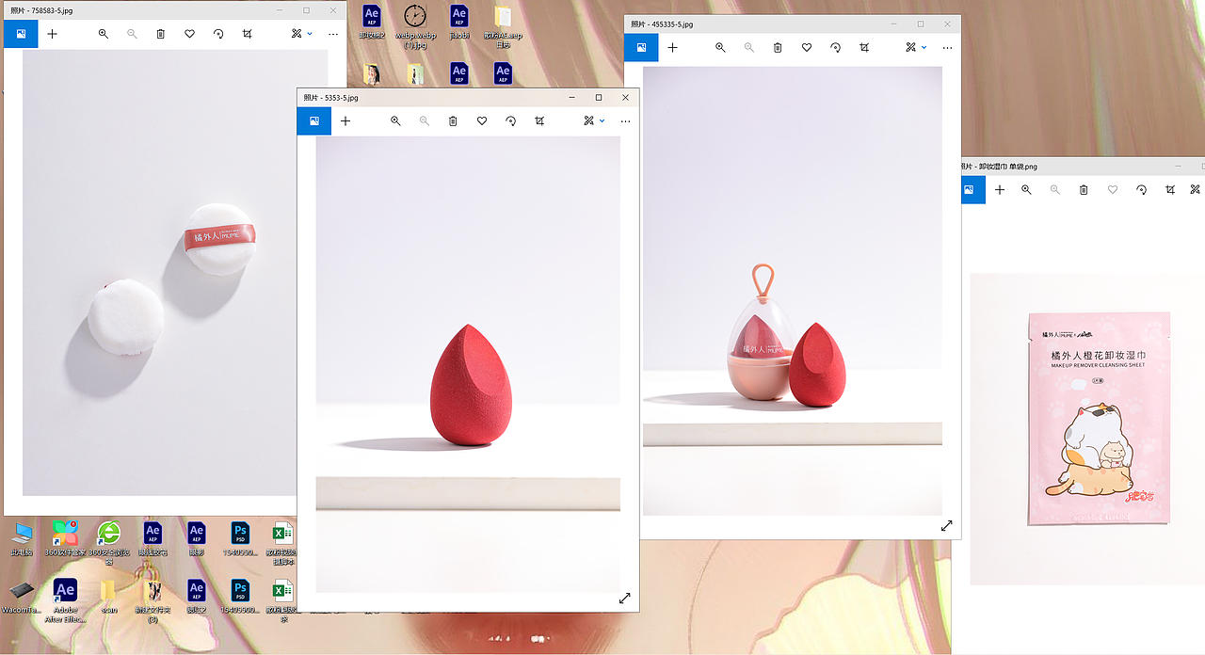Select 360软件管家 desktop shortcut
Image resolution: width=1205 pixels, height=655 pixels.
pos(65,539)
